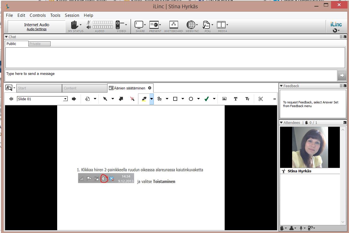Viewport: 349px width, 233px height.
Task: Toggle microphone mute in Audio section
Action: click(x=89, y=22)
